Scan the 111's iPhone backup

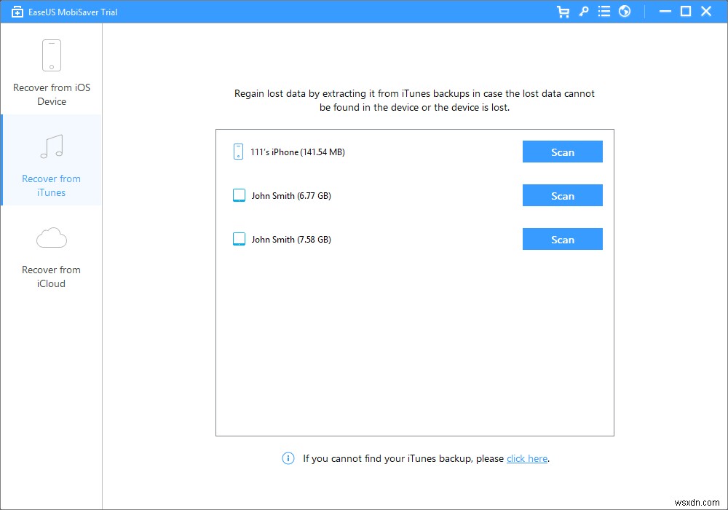[562, 152]
